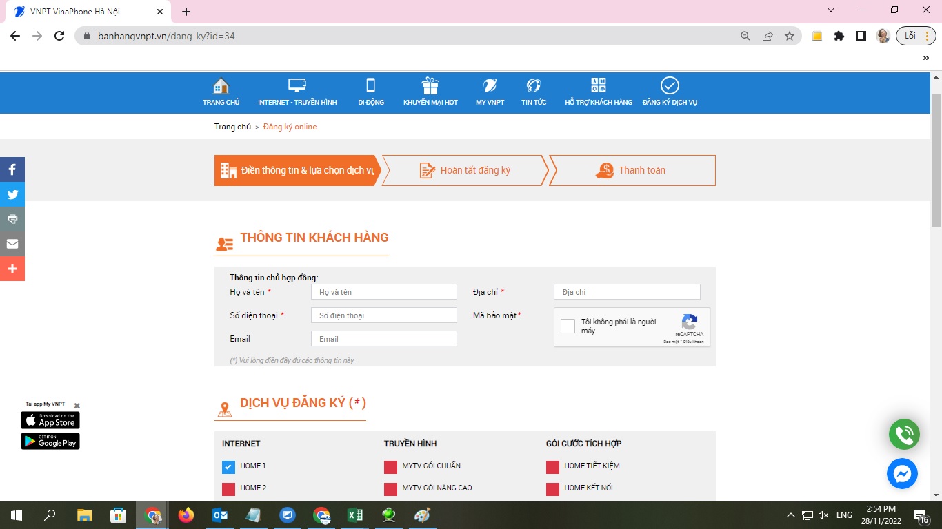Check Home Kết Nối checkbox
The width and height of the screenshot is (942, 529).
click(552, 489)
